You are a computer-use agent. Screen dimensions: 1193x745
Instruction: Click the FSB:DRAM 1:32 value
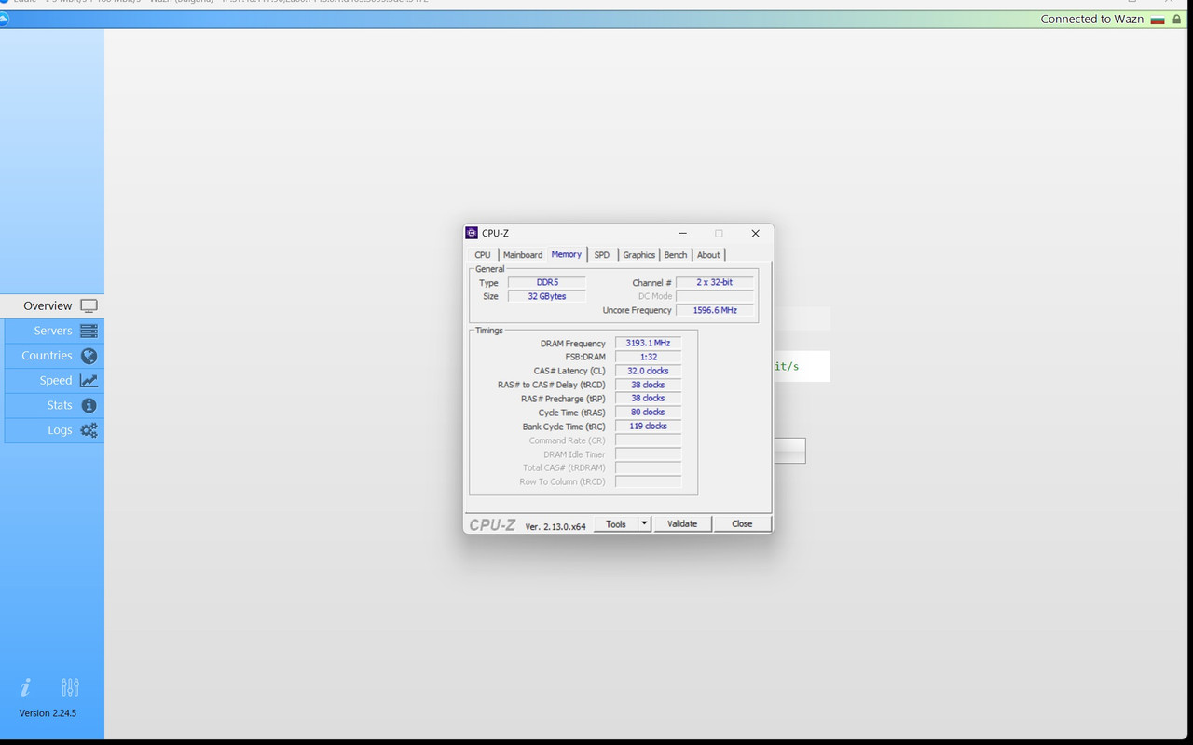click(649, 357)
